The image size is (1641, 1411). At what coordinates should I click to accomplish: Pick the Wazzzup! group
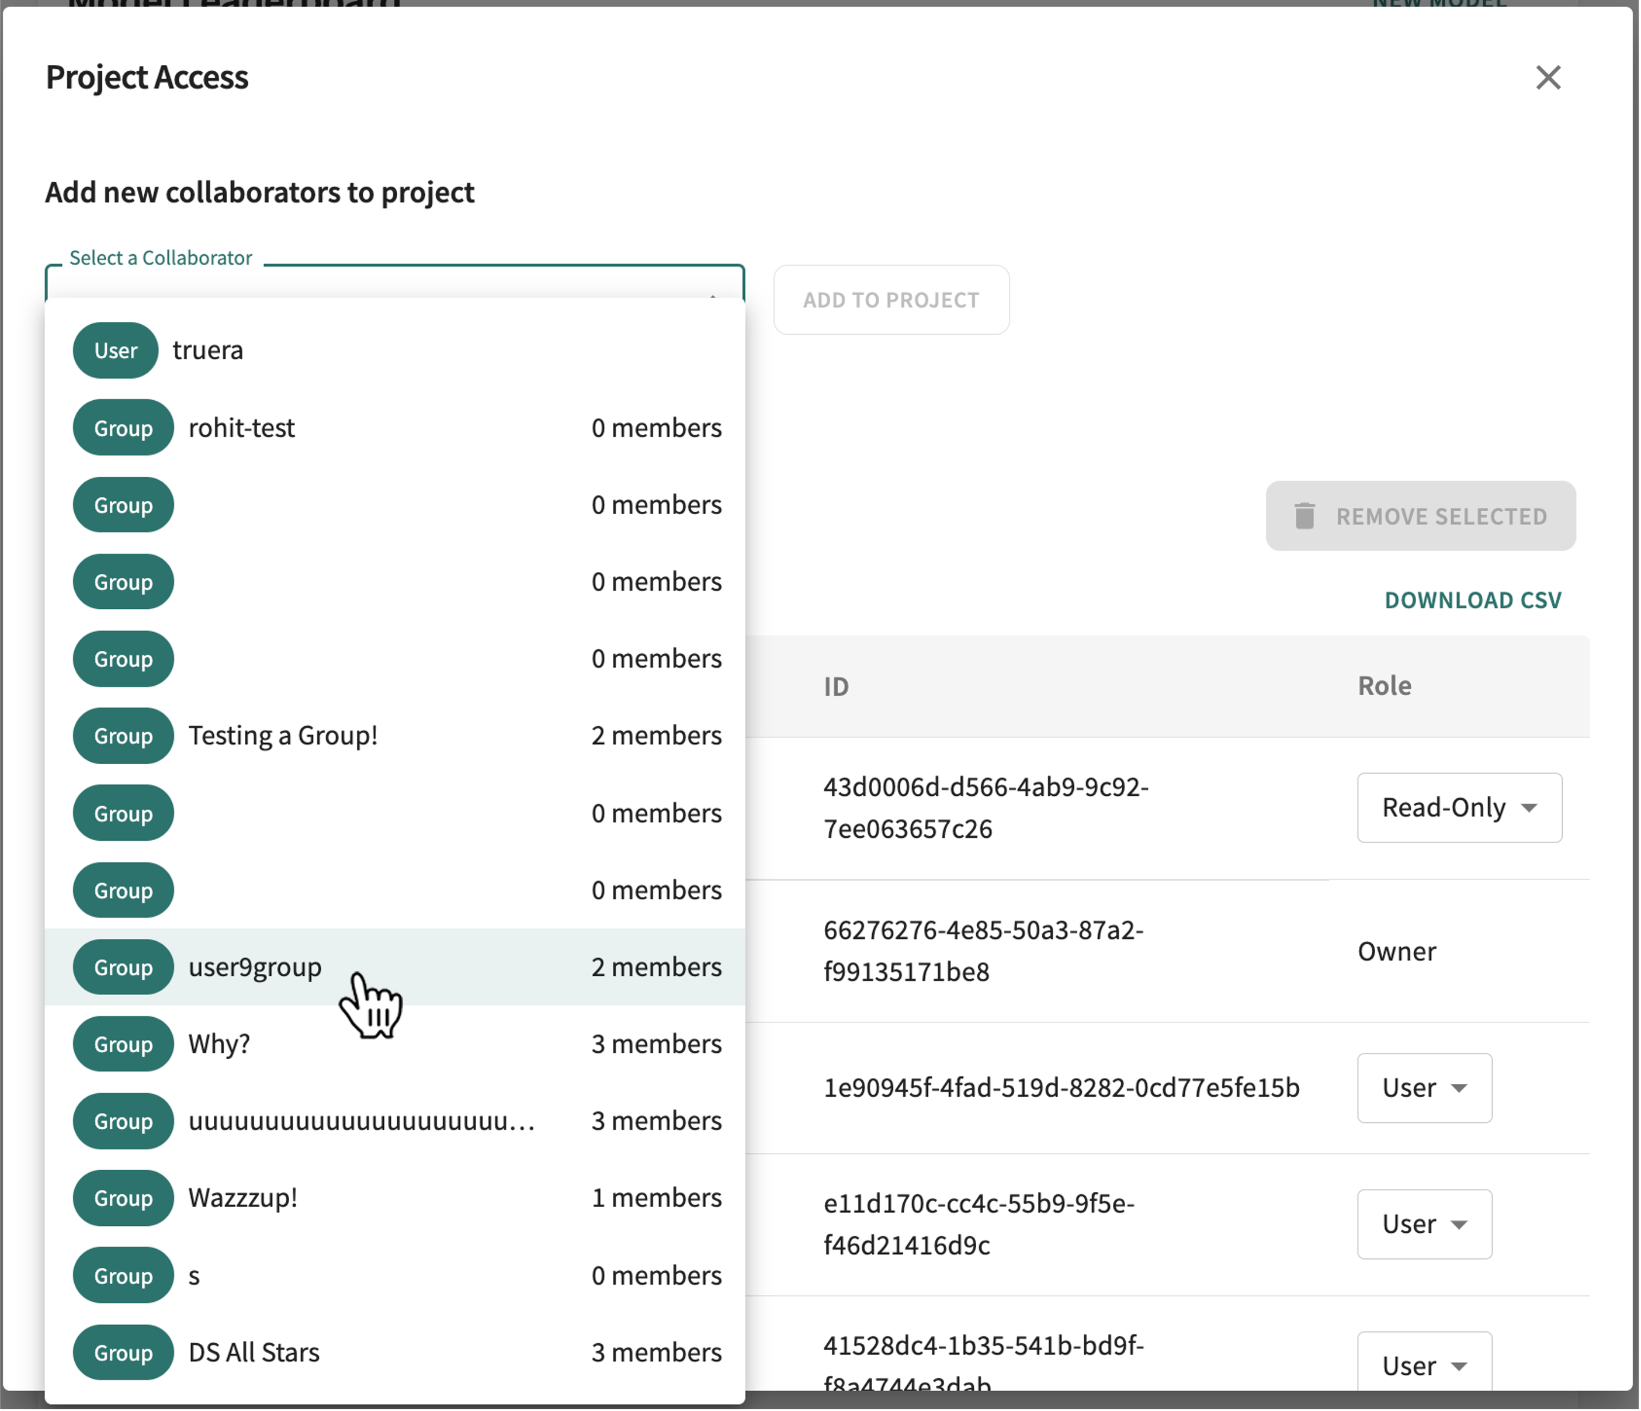(394, 1197)
